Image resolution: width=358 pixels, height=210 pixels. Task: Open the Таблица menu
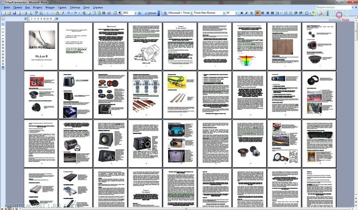click(x=75, y=8)
